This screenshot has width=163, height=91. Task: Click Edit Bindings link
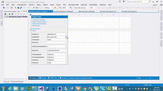[36, 26]
